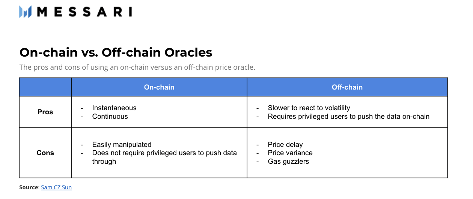Select the Off-chain column header
Viewport: 473px width, 199px height.
pyautogui.click(x=347, y=87)
